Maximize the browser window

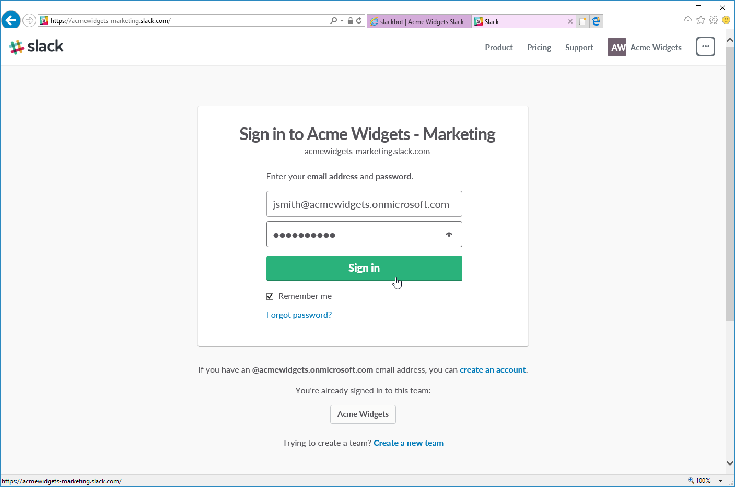tap(698, 8)
